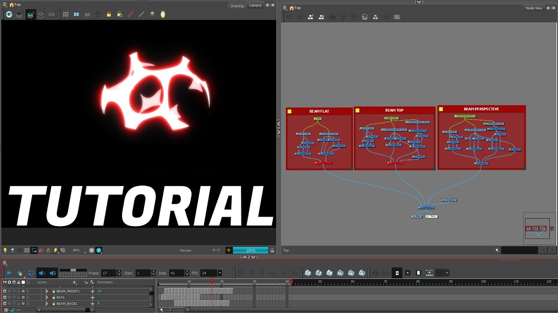The image size is (558, 313).
Task: Click move-up-hierarchy icon in Node View toolbar
Action: [x=311, y=17]
